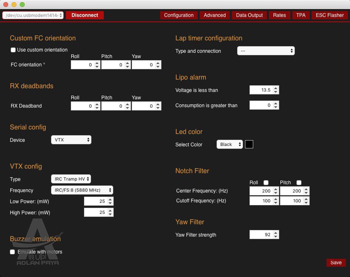350x277 pixels.
Task: Click the Disconnect button
Action: tap(84, 15)
